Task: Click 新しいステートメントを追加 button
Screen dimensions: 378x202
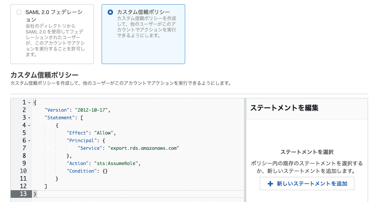Action: click(x=307, y=184)
